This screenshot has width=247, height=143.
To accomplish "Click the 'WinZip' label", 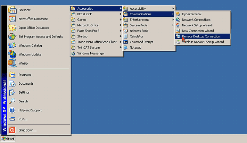I will click(x=23, y=64).
